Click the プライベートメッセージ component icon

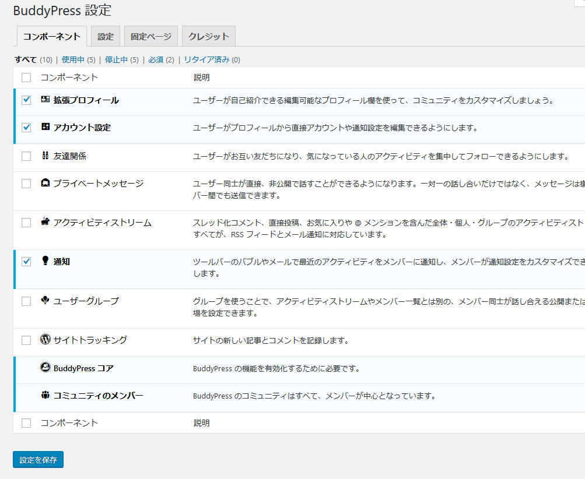pyautogui.click(x=45, y=183)
